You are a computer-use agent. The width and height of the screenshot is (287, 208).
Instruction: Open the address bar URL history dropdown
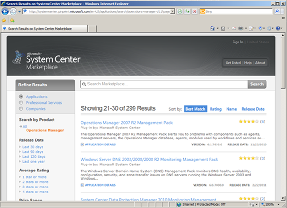point(173,11)
